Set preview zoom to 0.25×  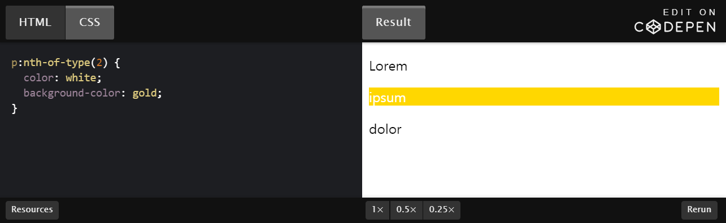[x=442, y=209]
